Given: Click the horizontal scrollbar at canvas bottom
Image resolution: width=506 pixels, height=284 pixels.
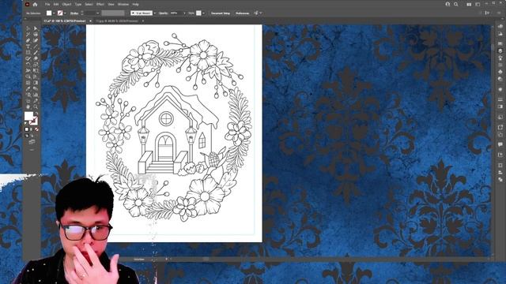Looking at the screenshot, I should pos(206,259).
